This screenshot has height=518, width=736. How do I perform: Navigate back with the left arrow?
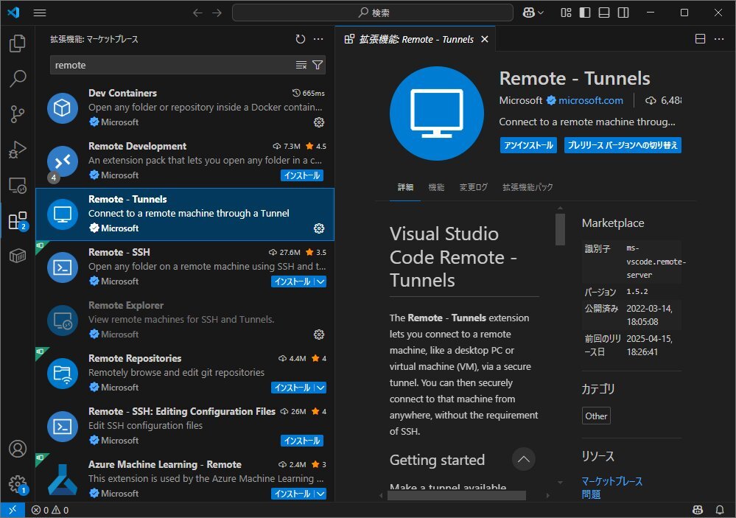[197, 13]
